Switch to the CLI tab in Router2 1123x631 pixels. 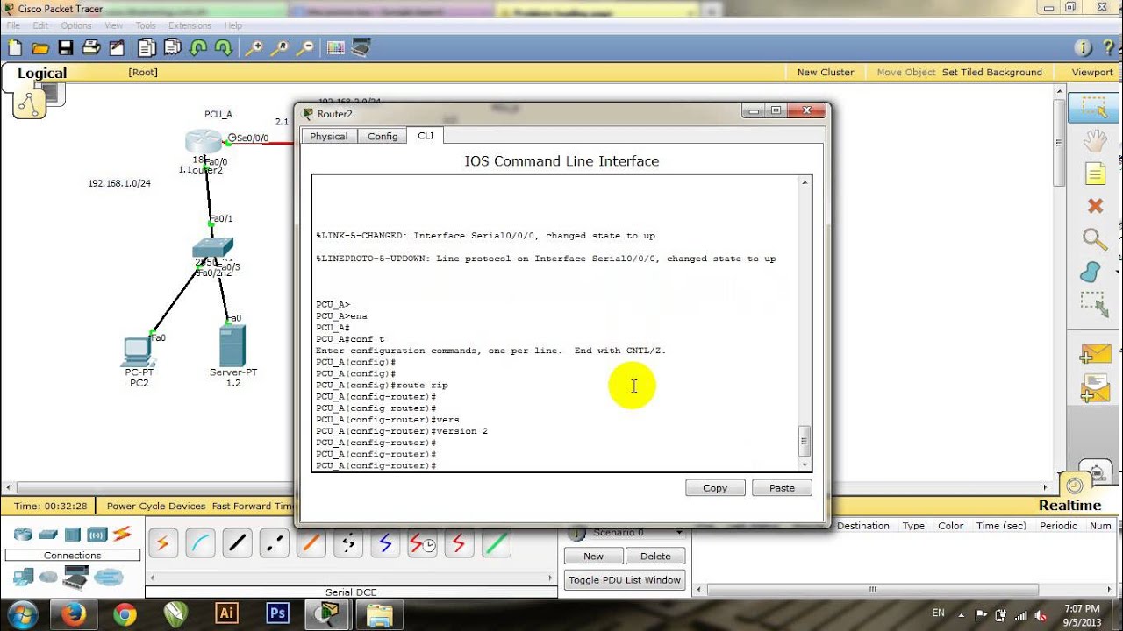tap(426, 136)
